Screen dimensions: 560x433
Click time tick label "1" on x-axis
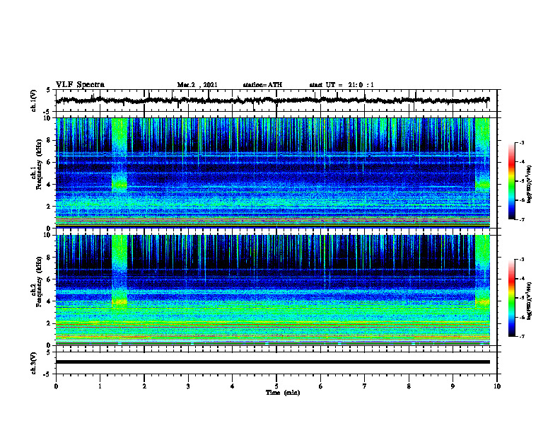100,386
